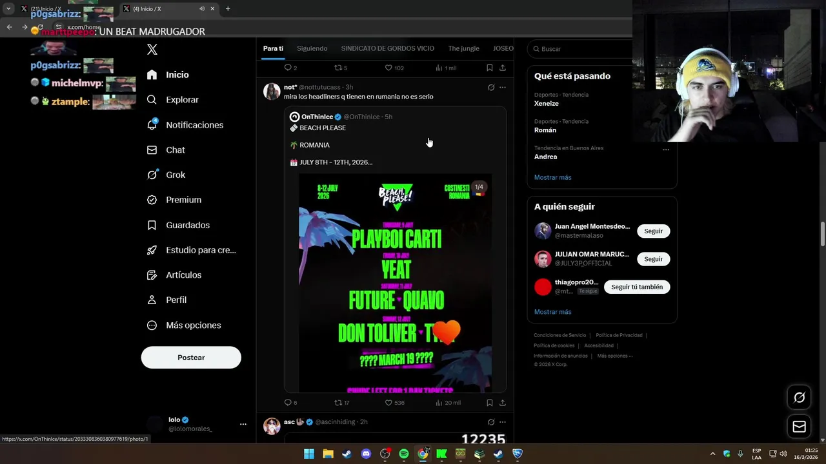Open Notificaciones with the bell icon
The width and height of the screenshot is (826, 464).
coord(185,125)
